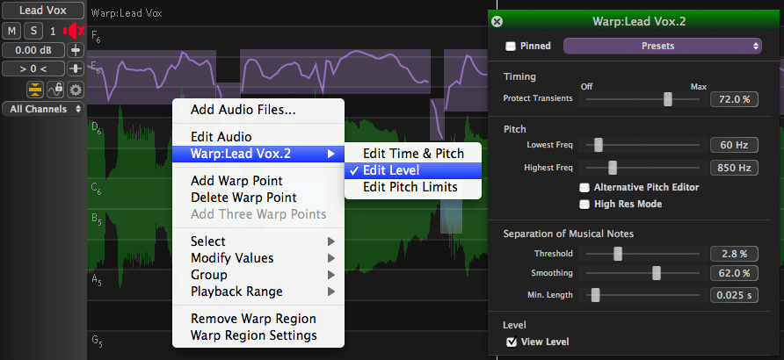The width and height of the screenshot is (784, 360).
Task: Open the All Channels dropdown
Action: click(43, 109)
